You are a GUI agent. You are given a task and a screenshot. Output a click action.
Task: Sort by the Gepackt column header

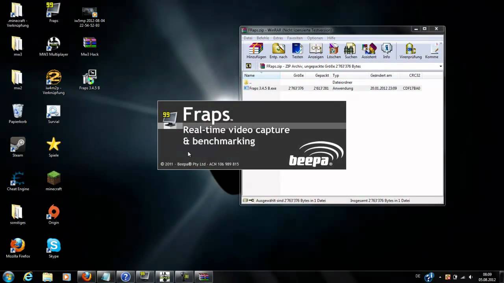tap(318, 75)
